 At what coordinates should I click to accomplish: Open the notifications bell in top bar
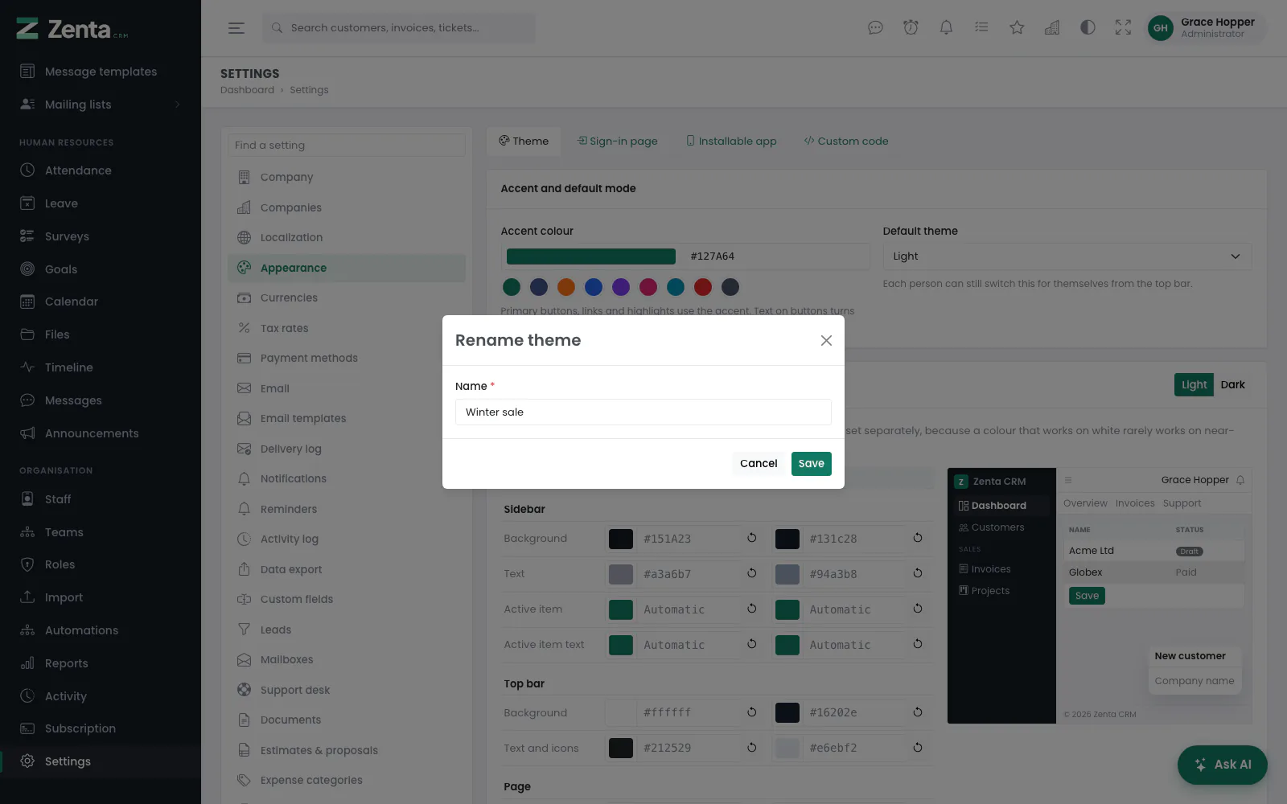tap(946, 28)
